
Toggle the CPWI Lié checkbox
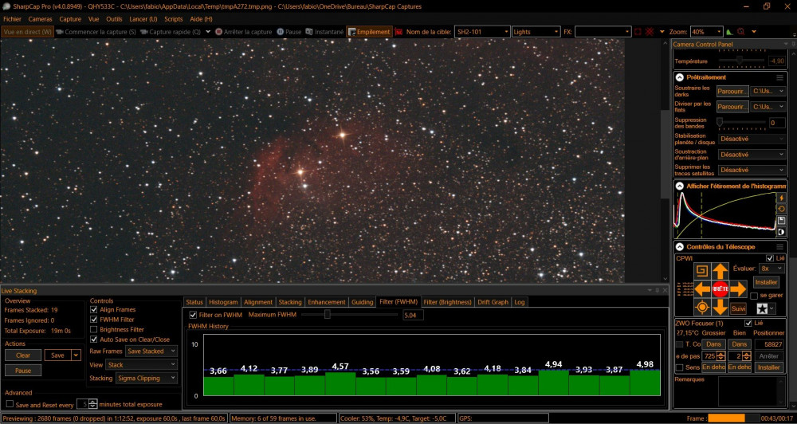pyautogui.click(x=770, y=258)
